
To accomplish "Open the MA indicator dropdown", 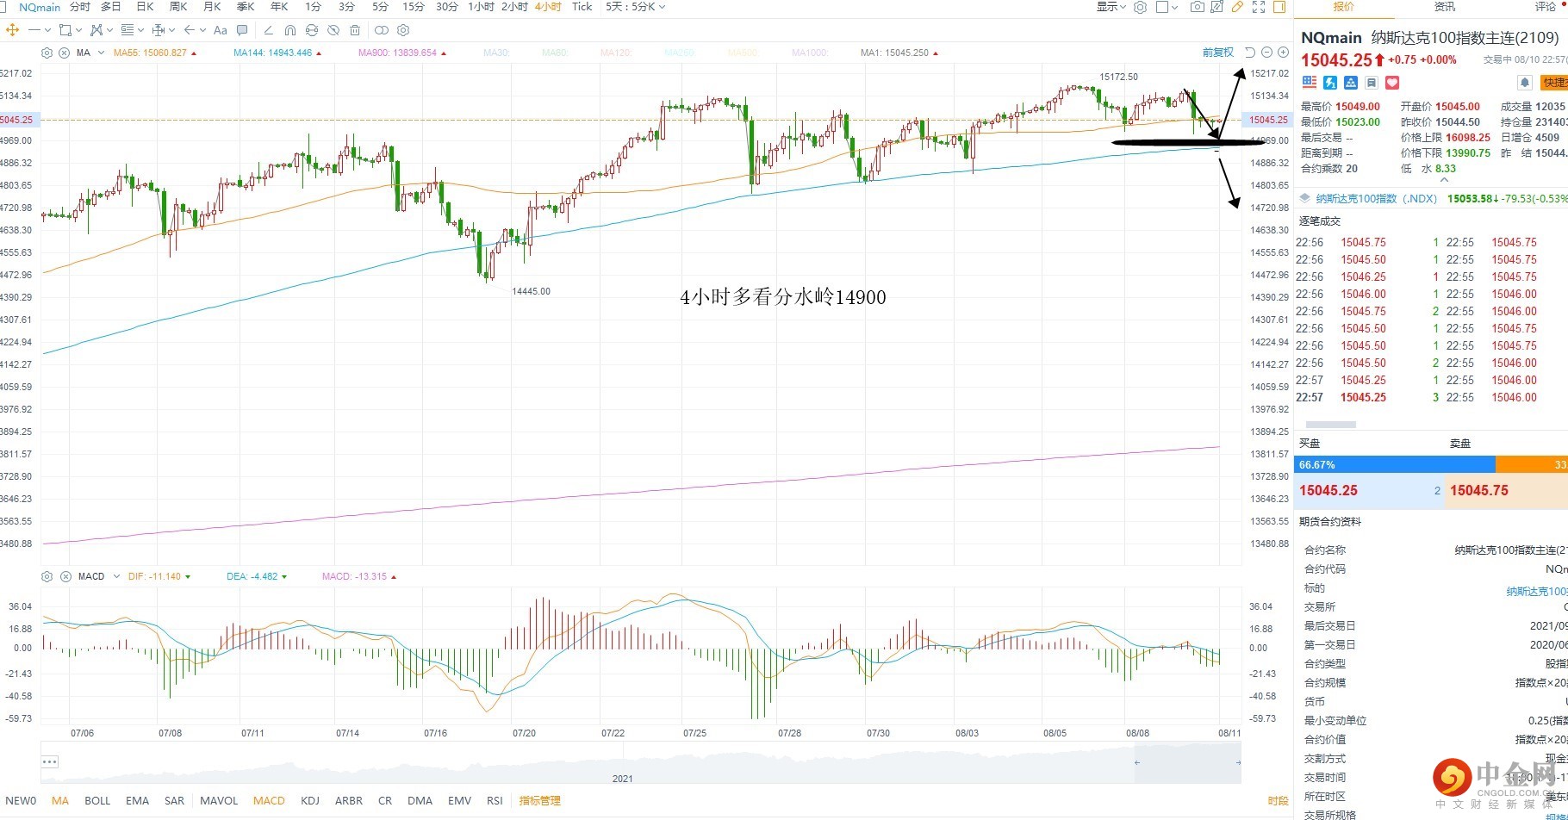I will (x=101, y=53).
